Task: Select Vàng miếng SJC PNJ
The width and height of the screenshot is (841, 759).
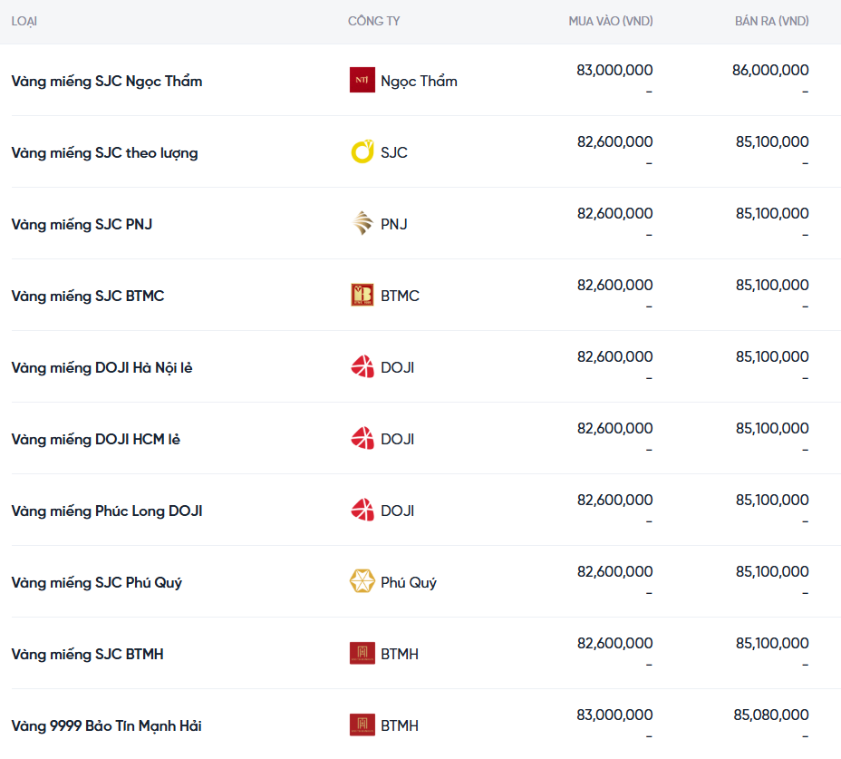Action: click(82, 224)
